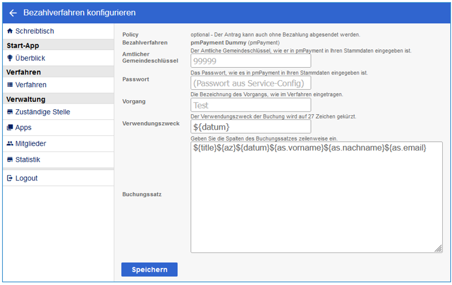Select the Vorgang text field
Image resolution: width=452 pixels, height=285 pixels.
(x=251, y=105)
